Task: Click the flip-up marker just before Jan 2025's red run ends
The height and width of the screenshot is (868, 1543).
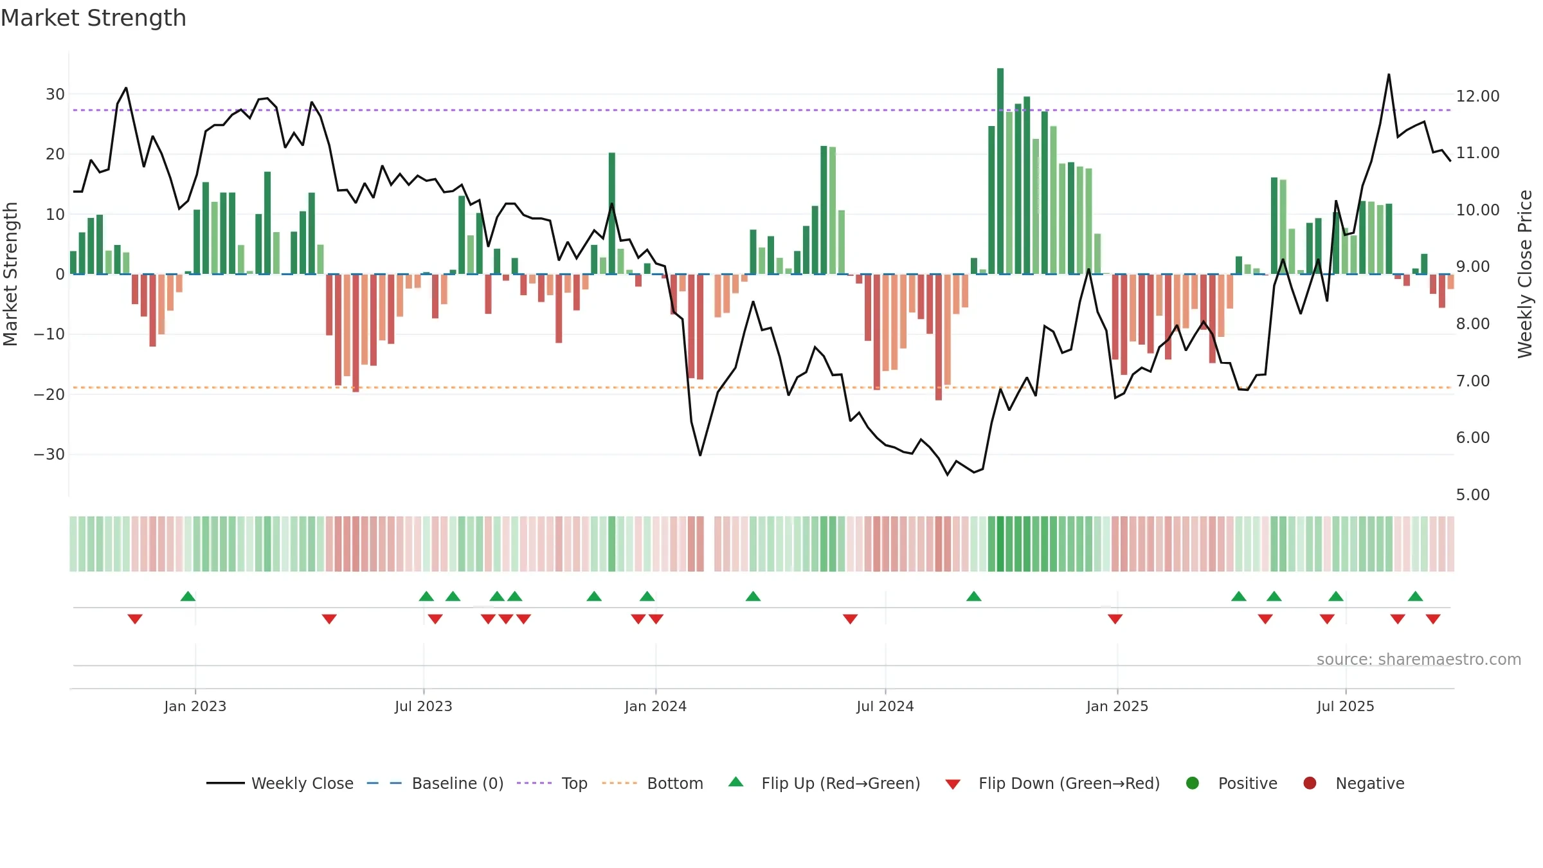Action: pyautogui.click(x=1239, y=596)
